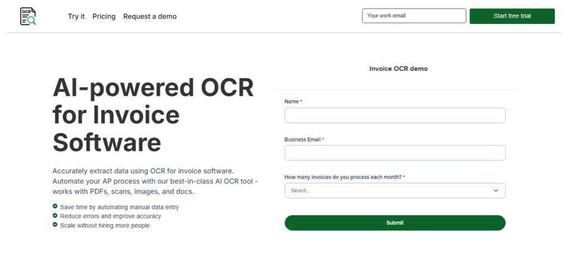Image resolution: width=572 pixels, height=272 pixels.
Task: Click the green checkmark beside Save time
Action: click(x=55, y=206)
